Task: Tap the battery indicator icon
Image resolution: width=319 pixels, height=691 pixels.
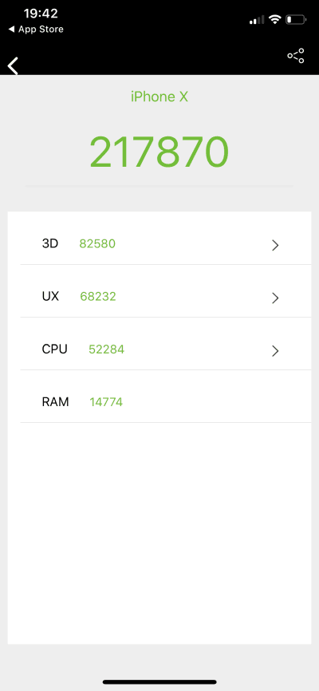Action: (296, 19)
